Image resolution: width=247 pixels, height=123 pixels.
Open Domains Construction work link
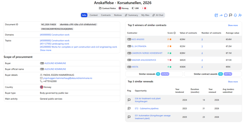55,35
